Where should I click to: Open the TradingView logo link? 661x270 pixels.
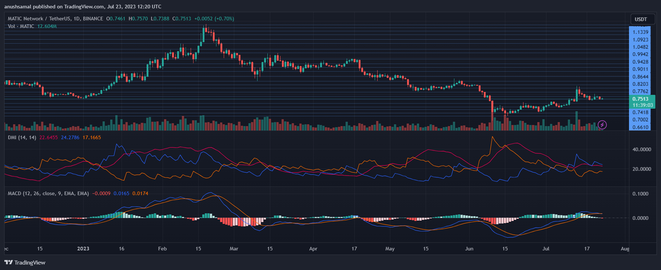[x=25, y=262]
